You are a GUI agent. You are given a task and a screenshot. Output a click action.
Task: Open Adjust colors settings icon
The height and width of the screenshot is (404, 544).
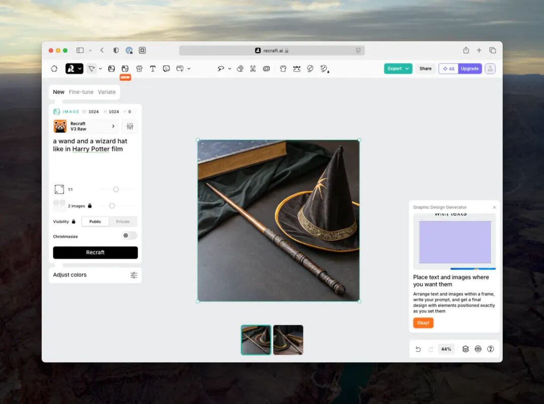pos(134,275)
